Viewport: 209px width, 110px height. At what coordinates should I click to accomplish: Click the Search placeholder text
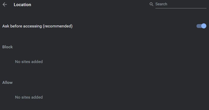point(161,4)
